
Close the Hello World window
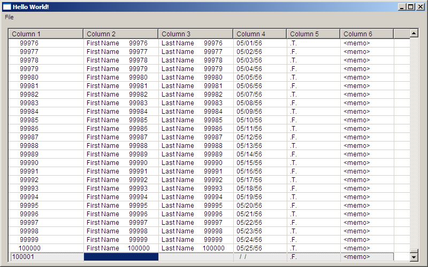tap(420, 6)
